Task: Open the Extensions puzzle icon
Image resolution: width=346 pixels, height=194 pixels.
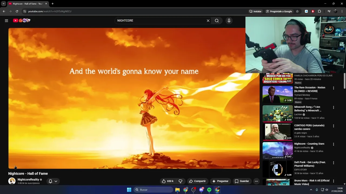Action: click(x=320, y=11)
